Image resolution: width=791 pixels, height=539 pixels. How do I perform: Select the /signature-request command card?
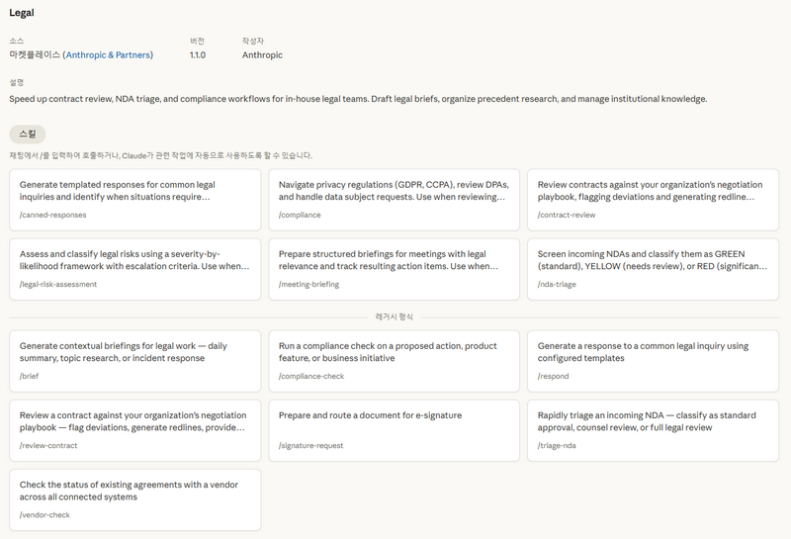click(x=394, y=430)
